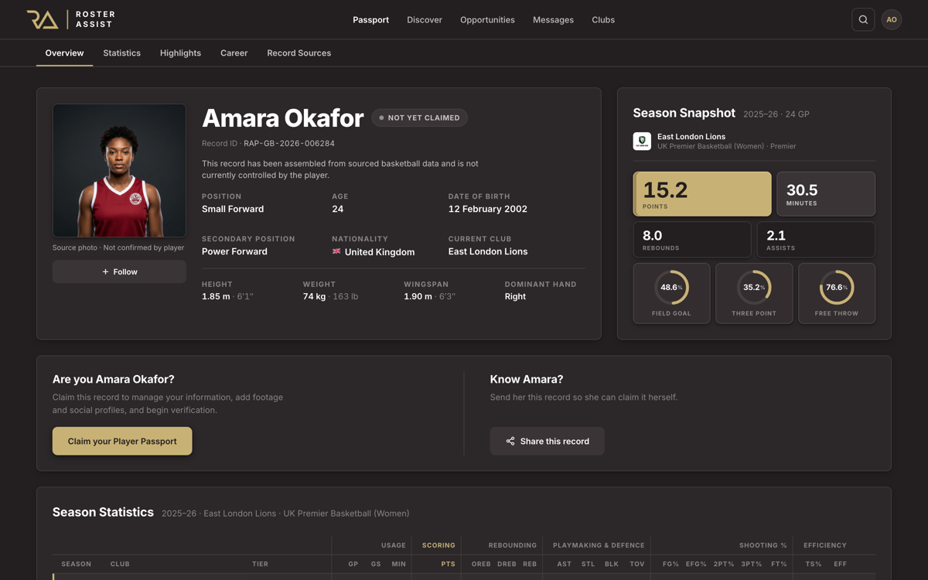Click the TOV column header
This screenshot has height=580, width=928.
(x=637, y=564)
